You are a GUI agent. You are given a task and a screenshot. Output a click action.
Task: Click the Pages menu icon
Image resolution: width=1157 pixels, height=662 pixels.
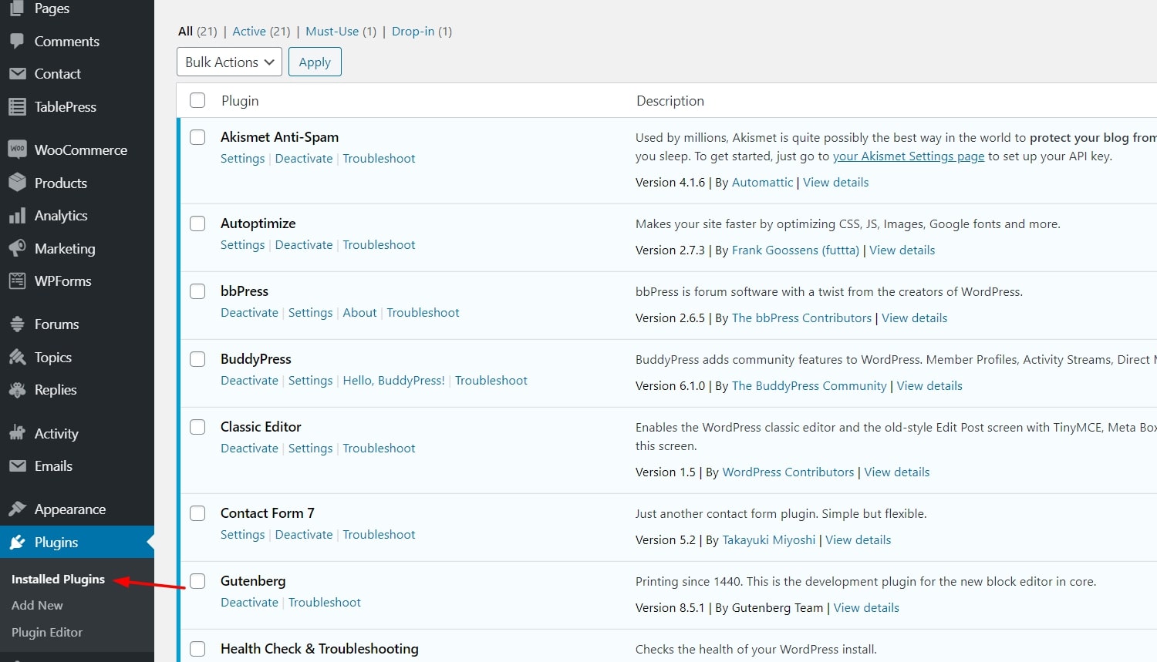tap(17, 8)
